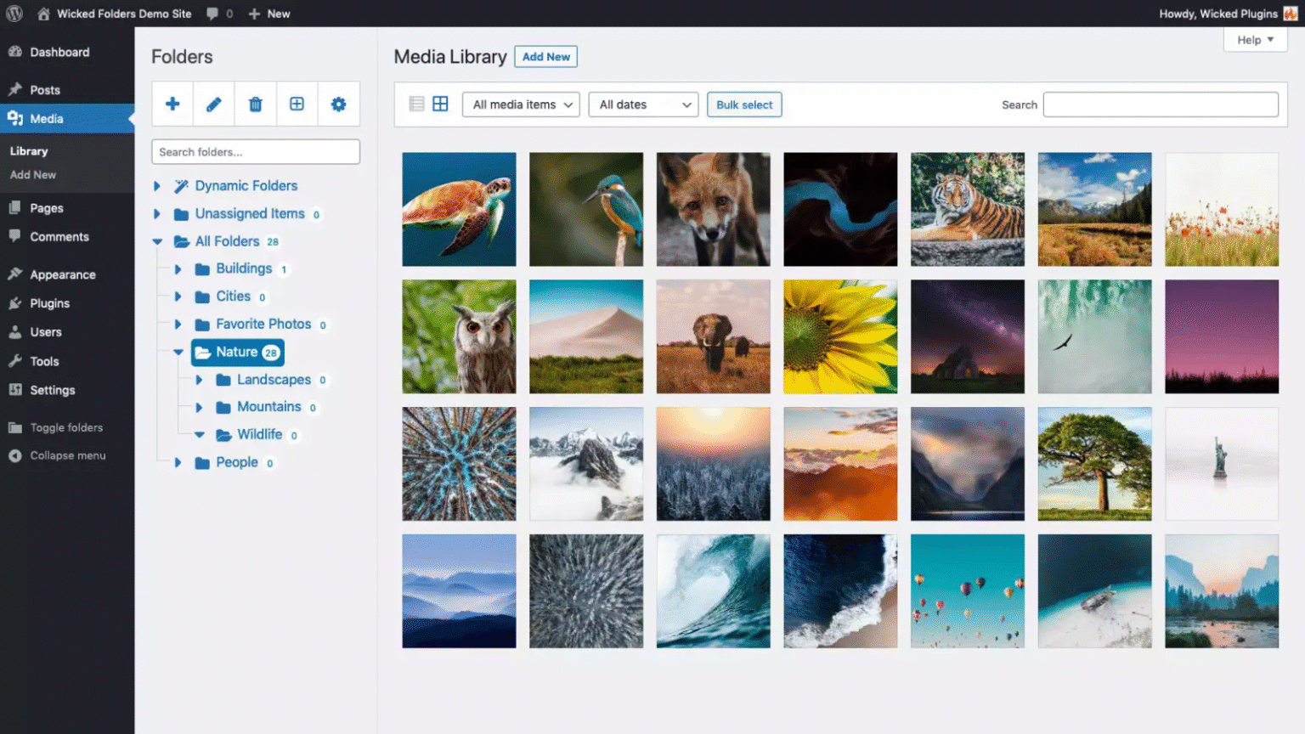
Task: Select the Cities folder
Action: tap(231, 296)
